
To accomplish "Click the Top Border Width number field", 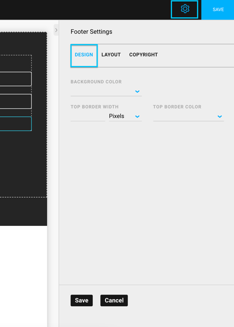I will (x=88, y=116).
